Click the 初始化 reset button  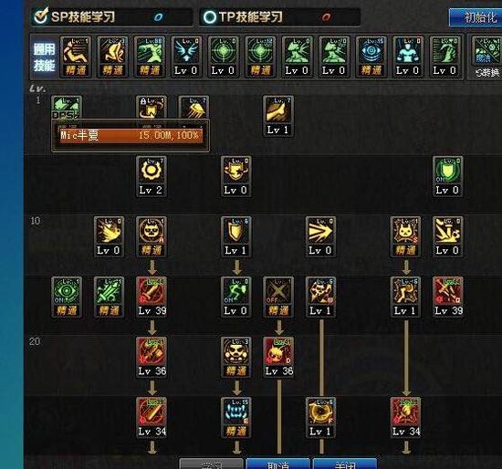click(x=476, y=17)
